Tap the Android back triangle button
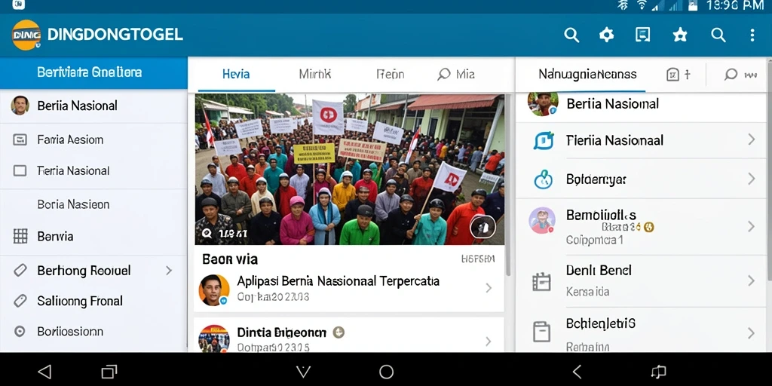Viewport: 772px width, 386px height. [x=44, y=372]
